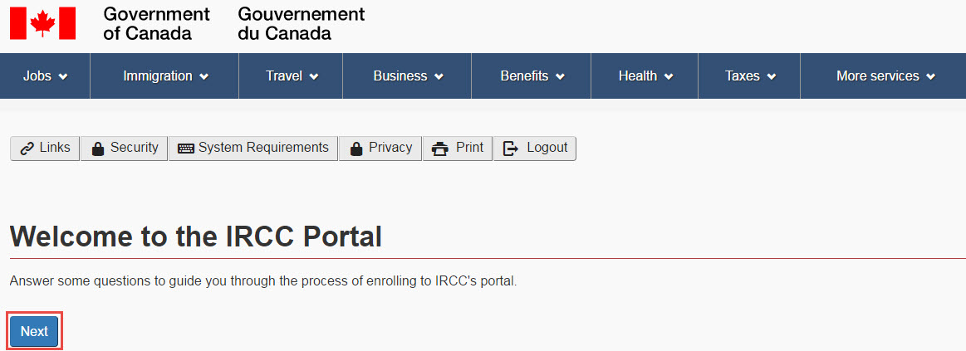Expand the Benefits menu chevron
The width and height of the screenshot is (966, 351).
560,77
